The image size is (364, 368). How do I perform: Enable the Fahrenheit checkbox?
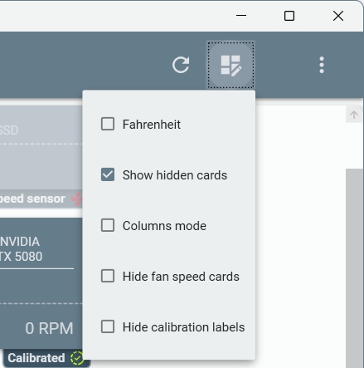point(108,124)
